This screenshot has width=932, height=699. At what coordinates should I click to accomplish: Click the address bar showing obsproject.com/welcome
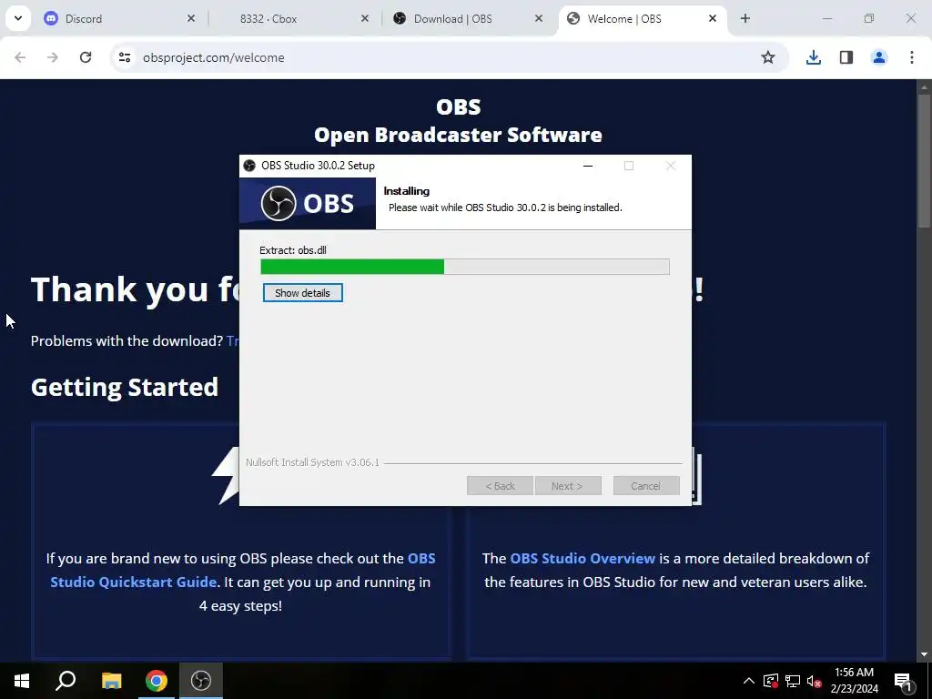coord(450,57)
